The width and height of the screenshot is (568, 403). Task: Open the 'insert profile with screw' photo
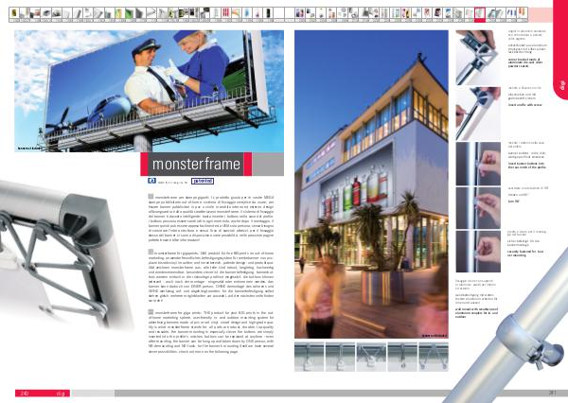(x=478, y=114)
